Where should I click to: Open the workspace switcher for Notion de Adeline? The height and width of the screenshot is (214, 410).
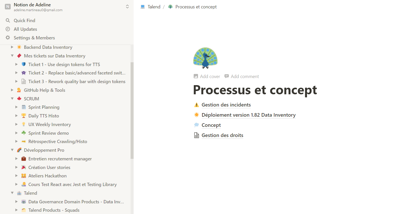(127, 7)
